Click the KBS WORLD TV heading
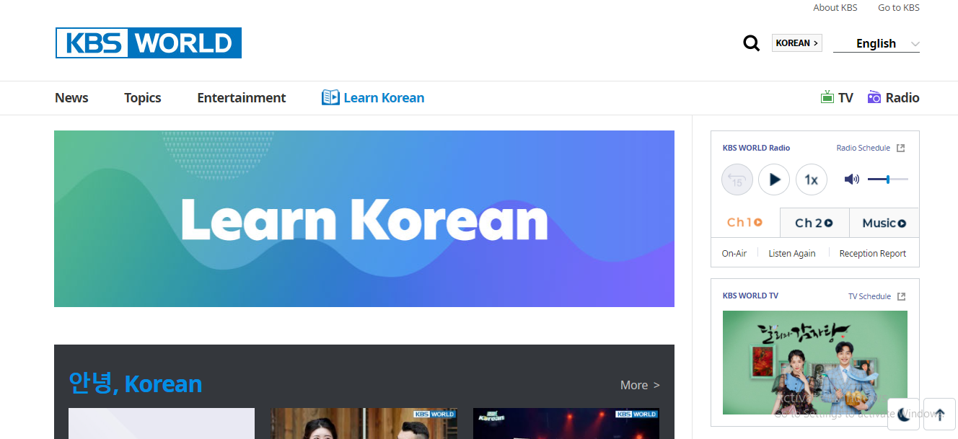The width and height of the screenshot is (958, 439). click(x=750, y=296)
